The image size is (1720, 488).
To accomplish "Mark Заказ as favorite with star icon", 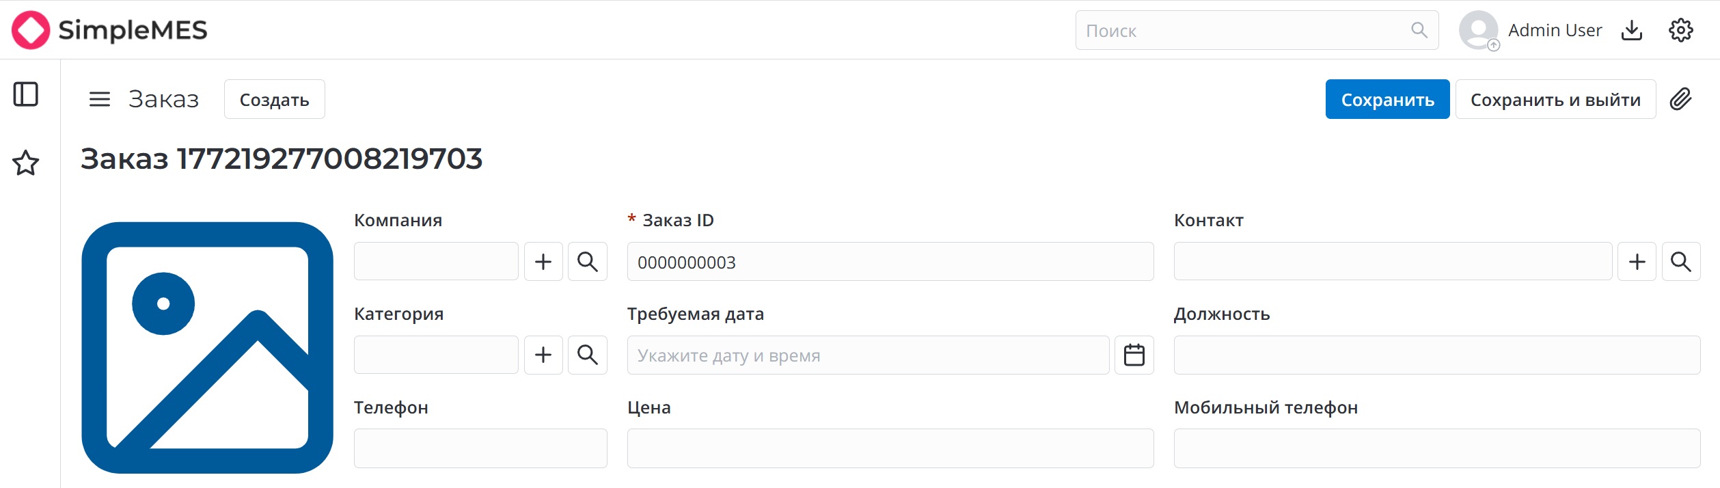I will 26,164.
